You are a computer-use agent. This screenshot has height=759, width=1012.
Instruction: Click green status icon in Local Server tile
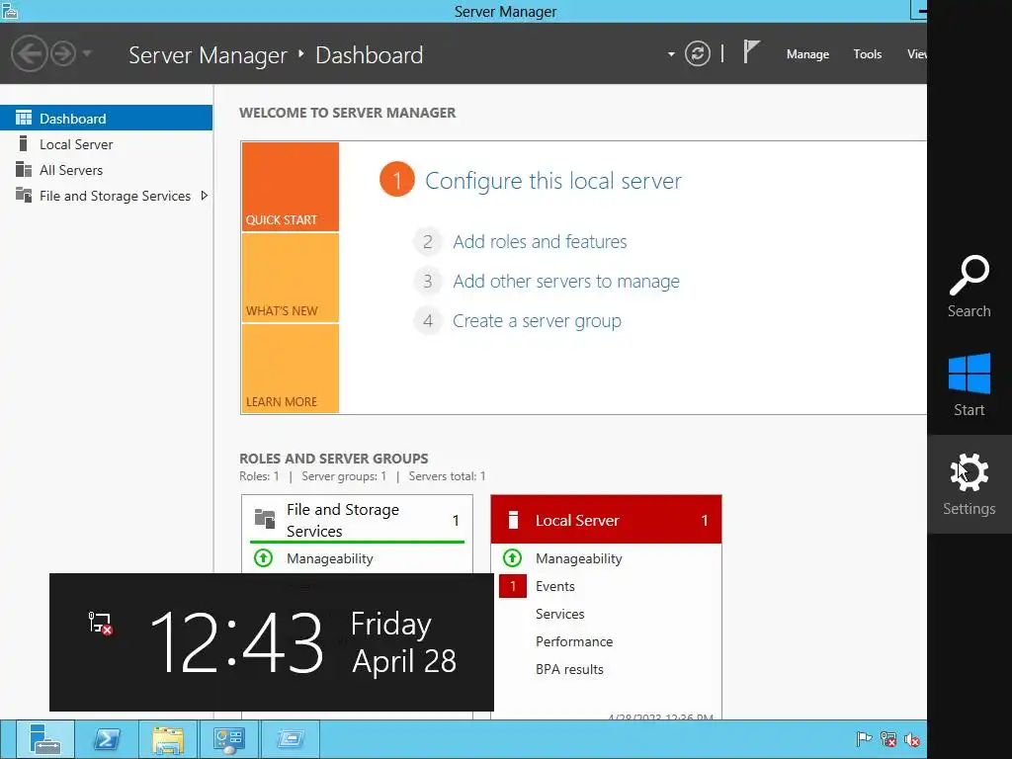coord(513,557)
